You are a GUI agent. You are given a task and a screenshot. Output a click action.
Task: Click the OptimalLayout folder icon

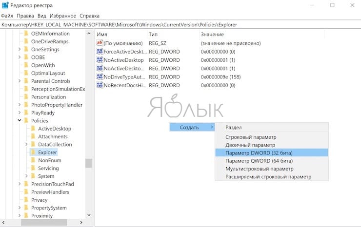point(26,73)
